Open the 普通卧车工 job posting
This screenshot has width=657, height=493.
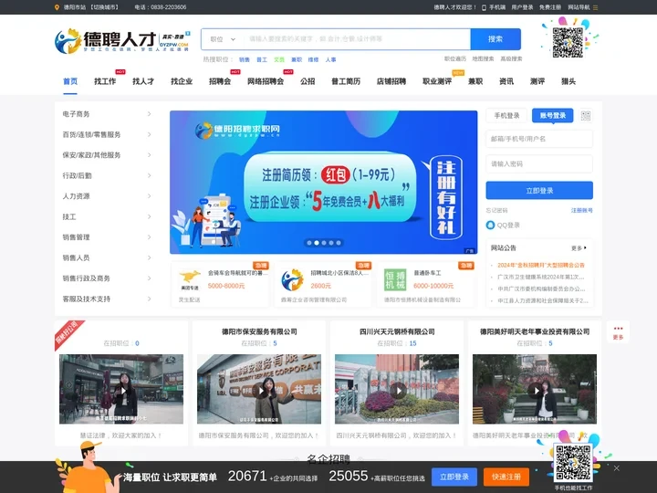427,273
